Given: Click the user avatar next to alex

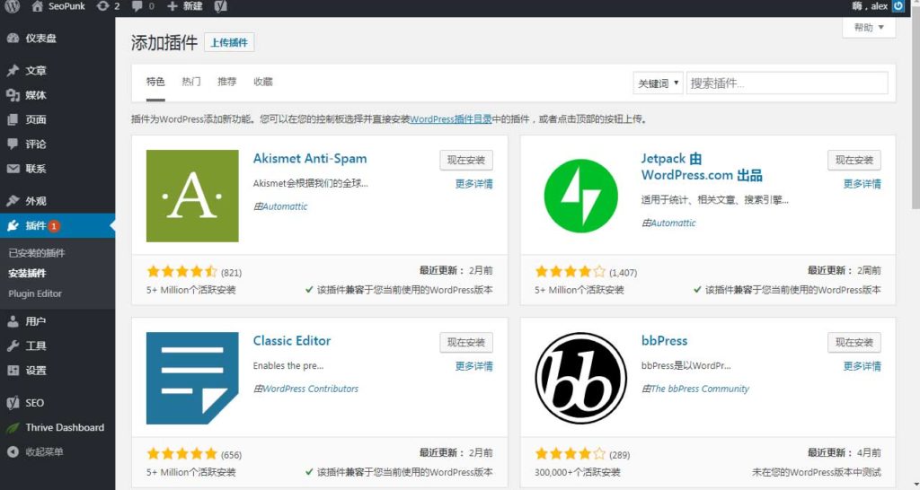Looking at the screenshot, I should [x=898, y=6].
